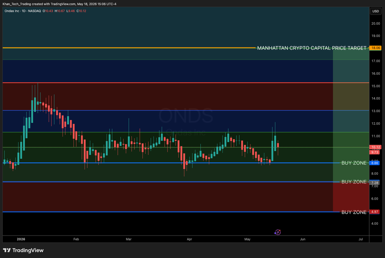Viewport: 385px width, 258px height.
Task: Click the latest red candle at 10.12
Action: pyautogui.click(x=278, y=146)
